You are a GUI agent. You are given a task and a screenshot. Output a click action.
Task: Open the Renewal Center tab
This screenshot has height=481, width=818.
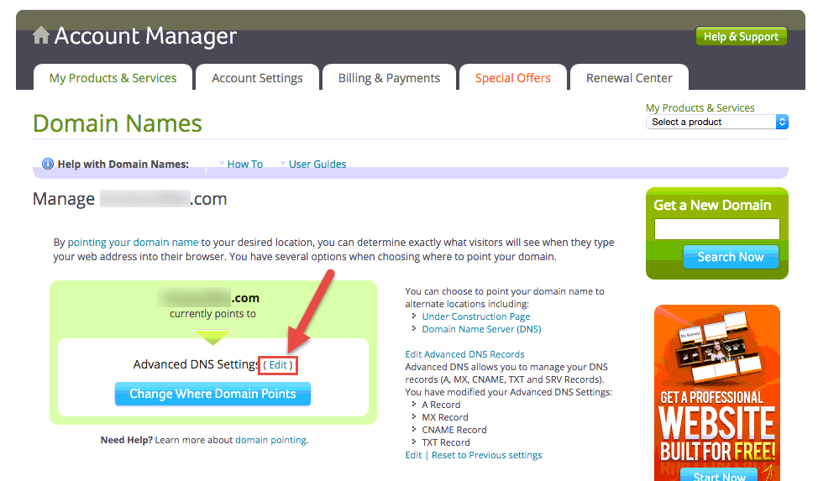tap(629, 78)
